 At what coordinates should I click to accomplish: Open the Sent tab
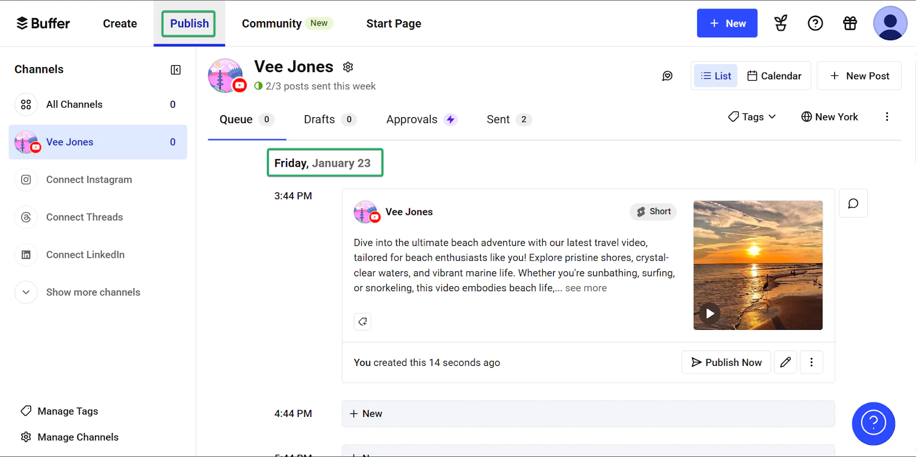tap(509, 119)
